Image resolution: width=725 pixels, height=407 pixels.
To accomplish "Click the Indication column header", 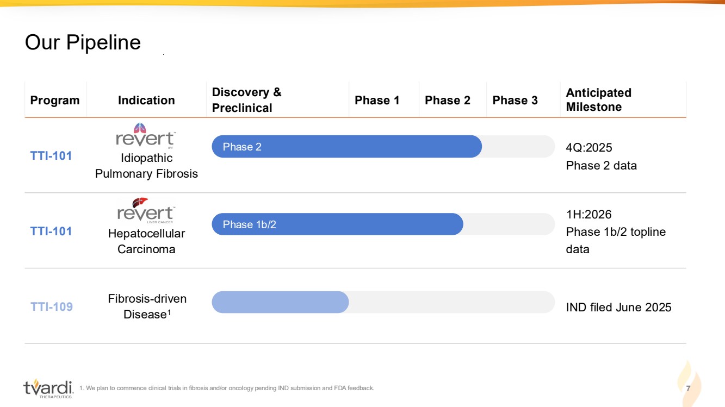I will (146, 101).
